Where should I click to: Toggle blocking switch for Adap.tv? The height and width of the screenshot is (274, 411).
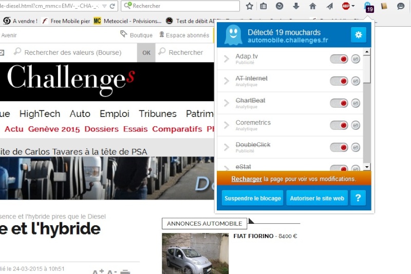tap(339, 59)
